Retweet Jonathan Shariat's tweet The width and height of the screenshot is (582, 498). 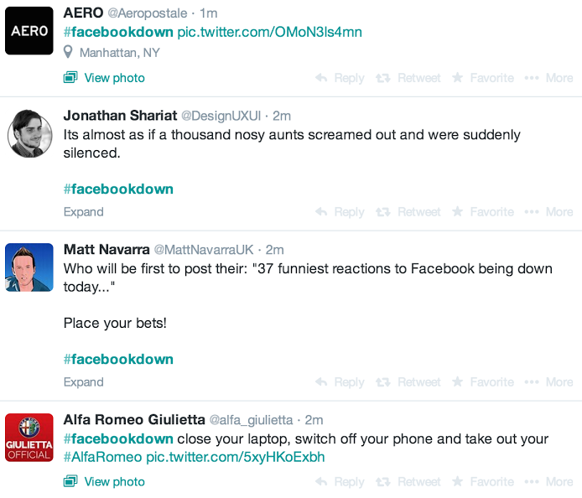(x=408, y=212)
